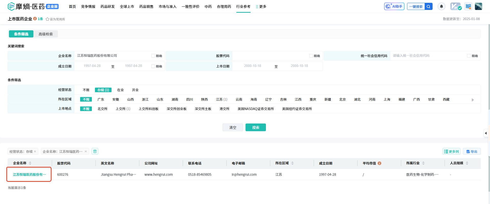Click the info icon beside 上市医药企业
This screenshot has width=490, height=204.
(x=35, y=19)
